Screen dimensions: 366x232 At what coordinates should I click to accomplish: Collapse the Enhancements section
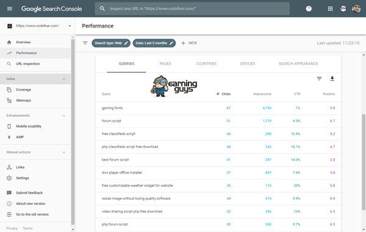click(x=63, y=116)
